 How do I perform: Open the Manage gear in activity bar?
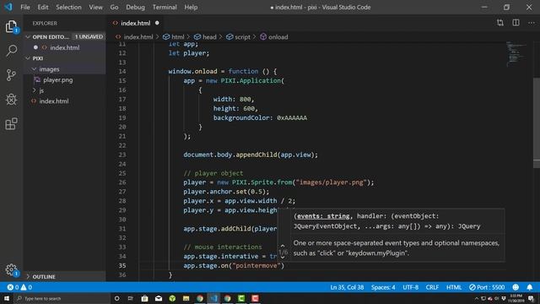click(x=11, y=270)
